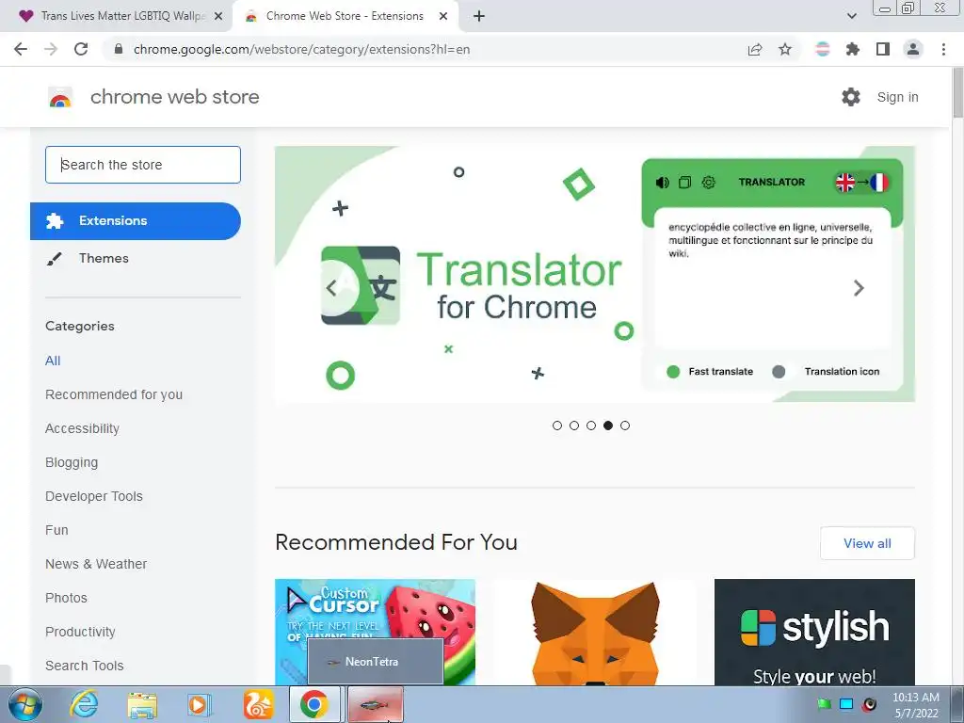The width and height of the screenshot is (964, 723).
Task: Open the Windows Start menu
Action: point(25,704)
